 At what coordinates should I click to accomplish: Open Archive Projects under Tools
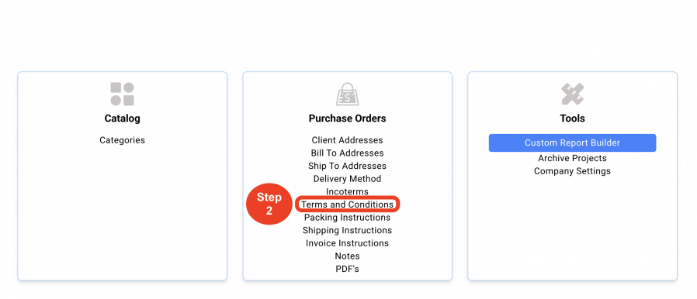pyautogui.click(x=573, y=158)
